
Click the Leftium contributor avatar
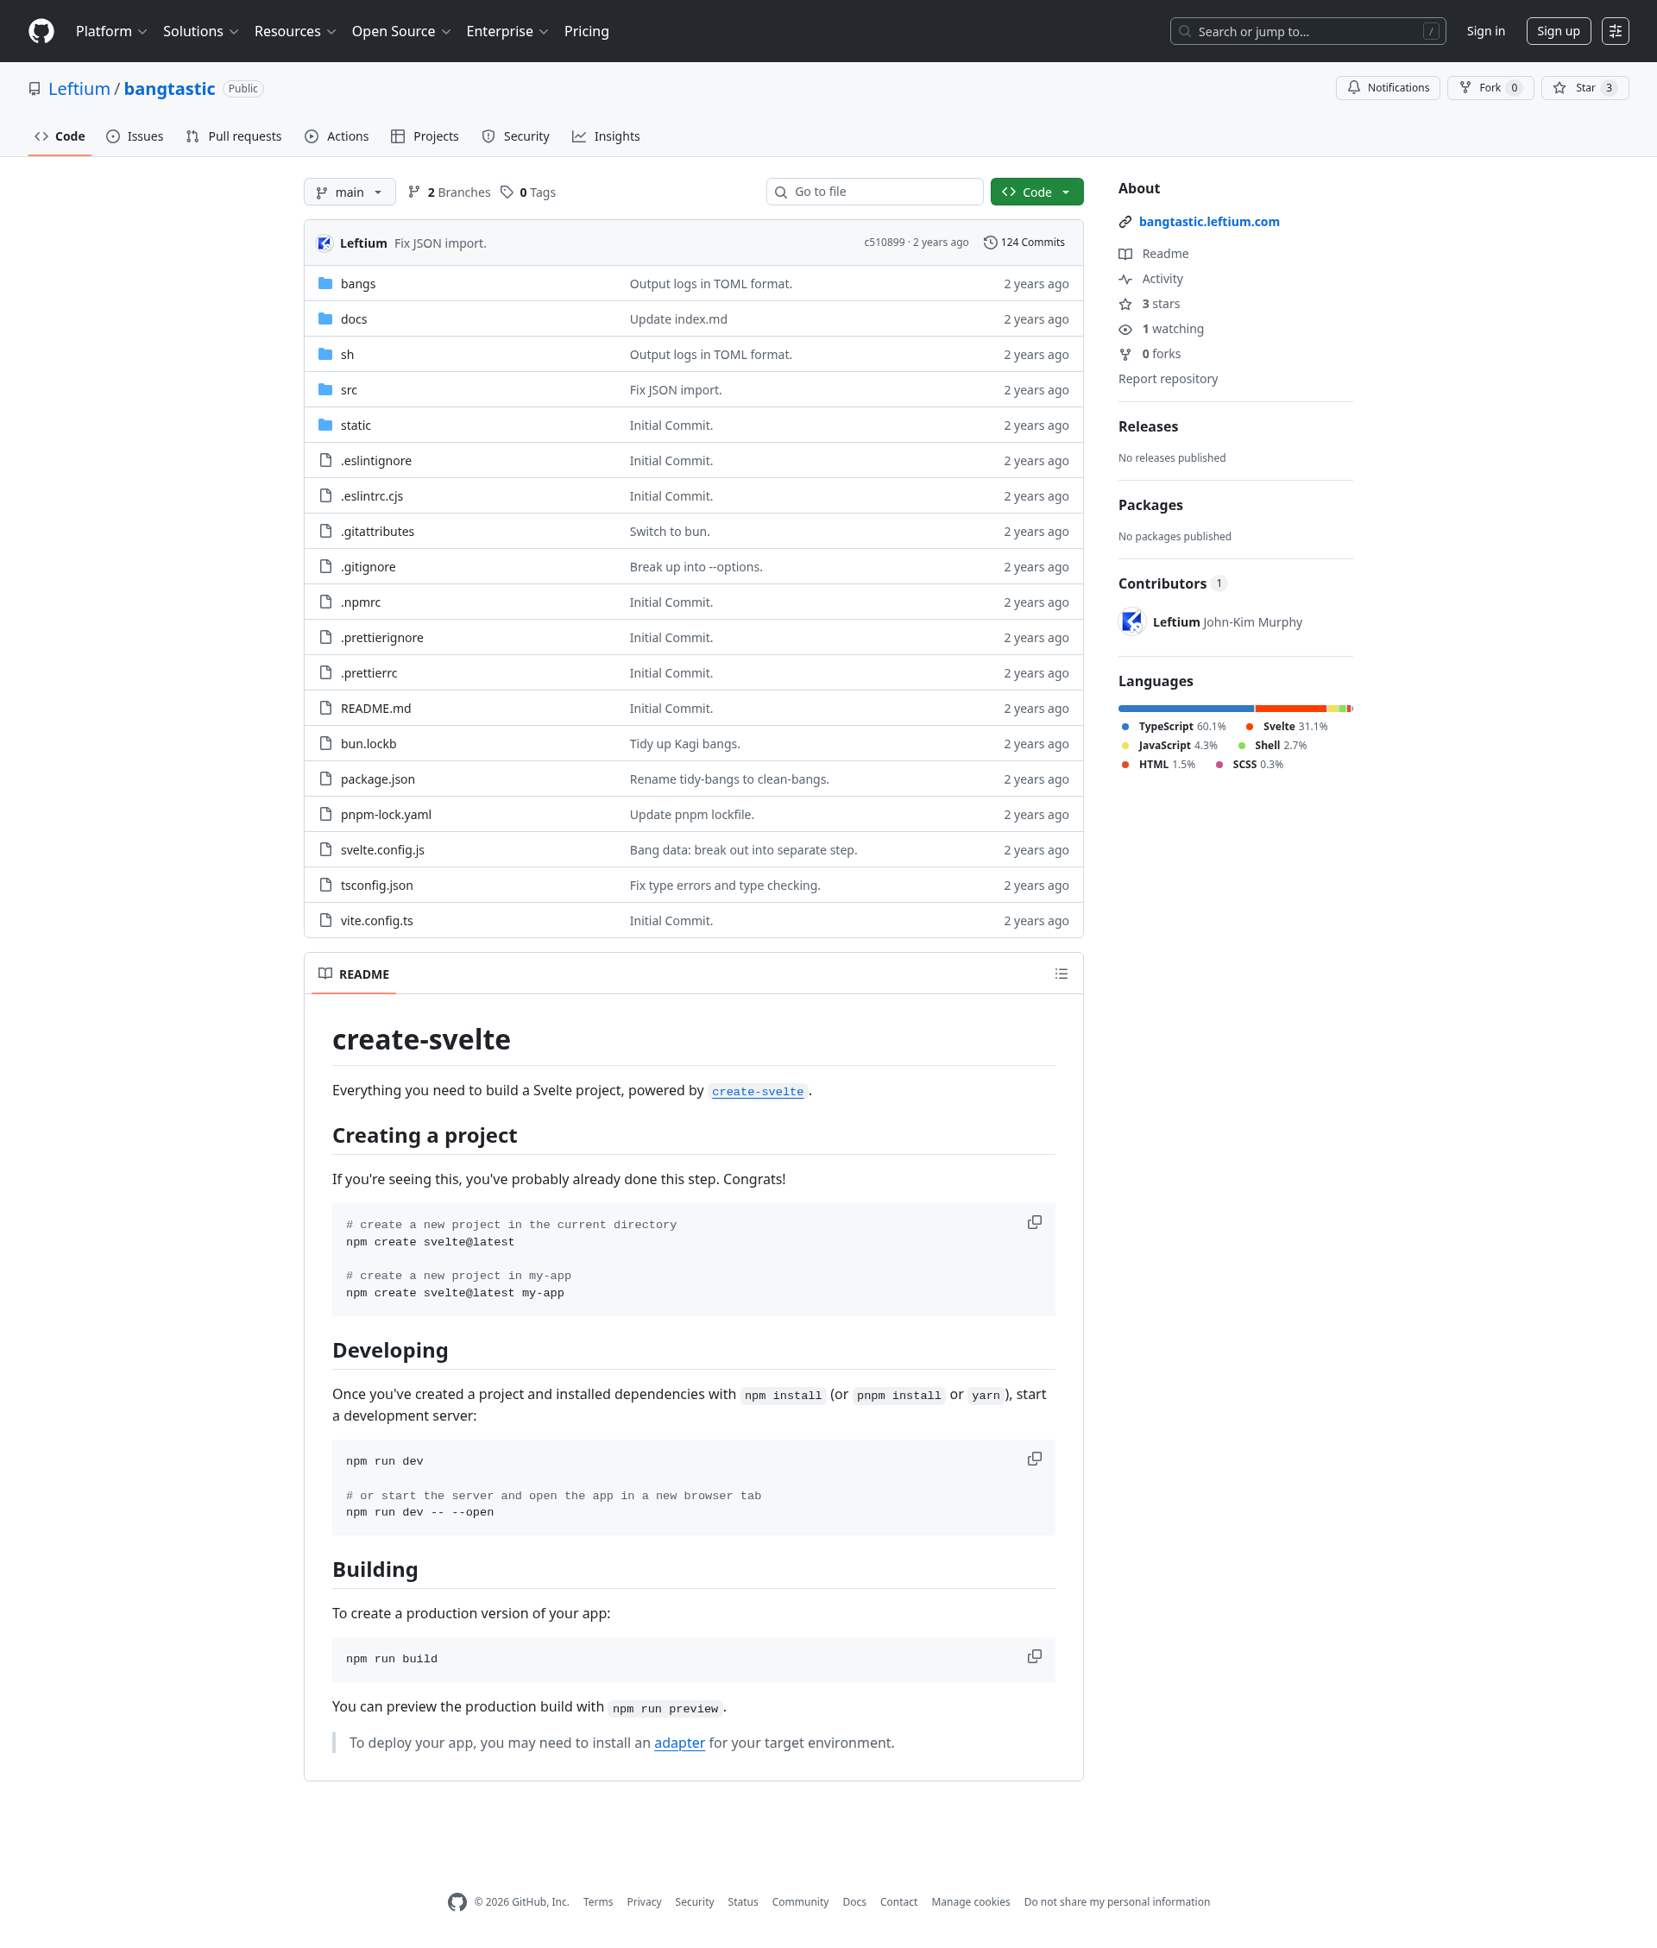1132,621
